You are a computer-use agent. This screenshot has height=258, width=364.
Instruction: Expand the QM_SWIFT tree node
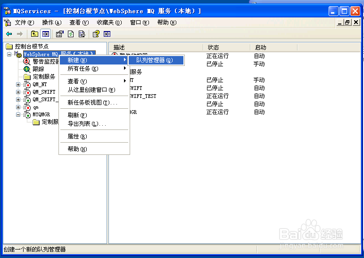coord(18,92)
